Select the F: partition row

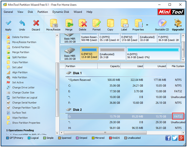point(122,103)
